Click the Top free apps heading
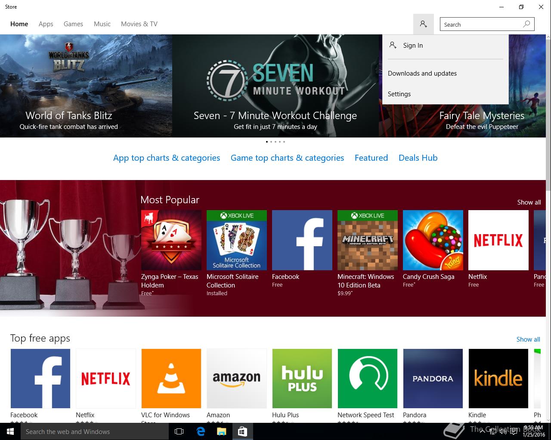551x440 pixels. coord(40,339)
